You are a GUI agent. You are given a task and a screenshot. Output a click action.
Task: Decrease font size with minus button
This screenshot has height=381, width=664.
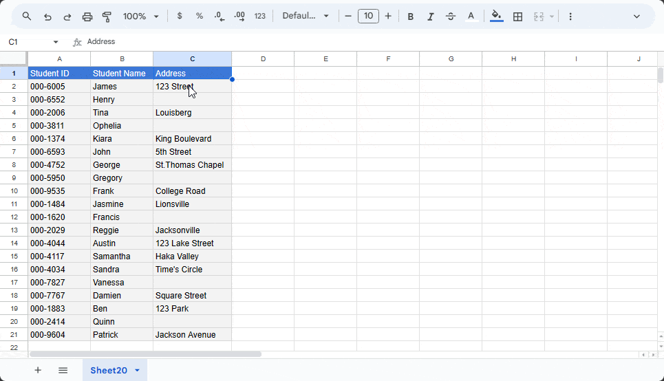point(348,16)
